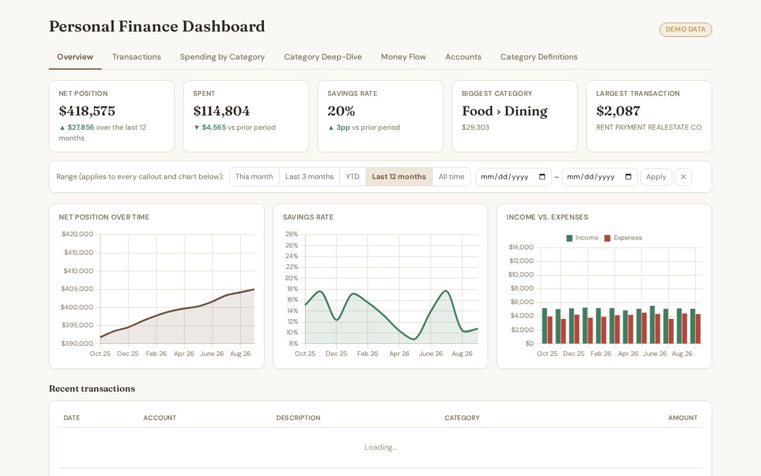Click the DATE column header
The width and height of the screenshot is (761, 476).
pos(71,418)
